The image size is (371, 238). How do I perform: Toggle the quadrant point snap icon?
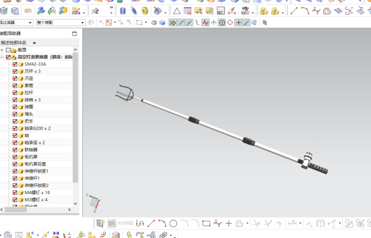(230, 23)
